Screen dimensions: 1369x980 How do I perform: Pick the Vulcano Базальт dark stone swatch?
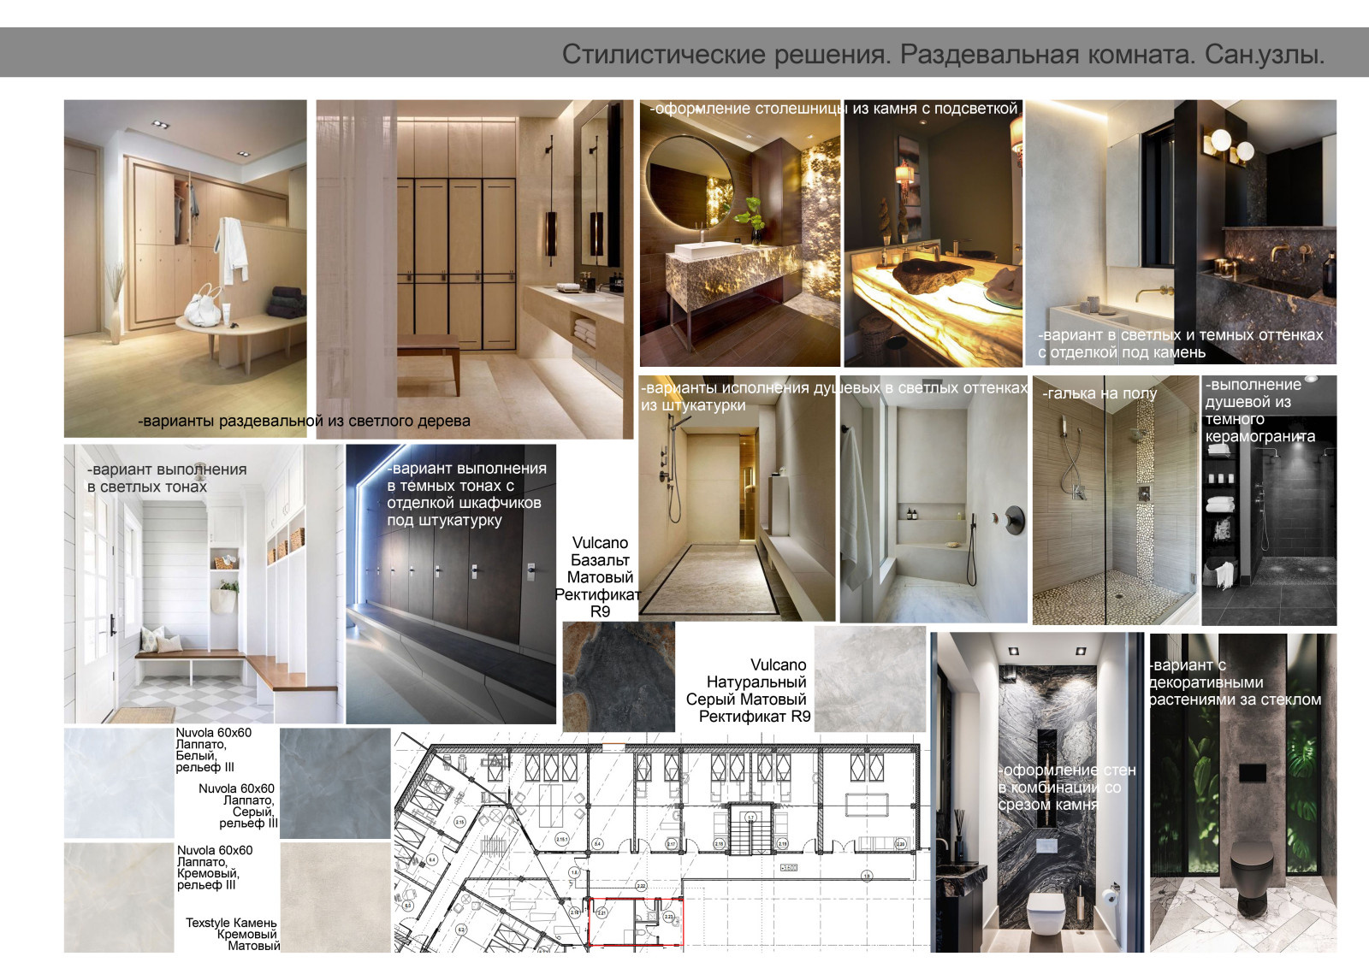619,676
